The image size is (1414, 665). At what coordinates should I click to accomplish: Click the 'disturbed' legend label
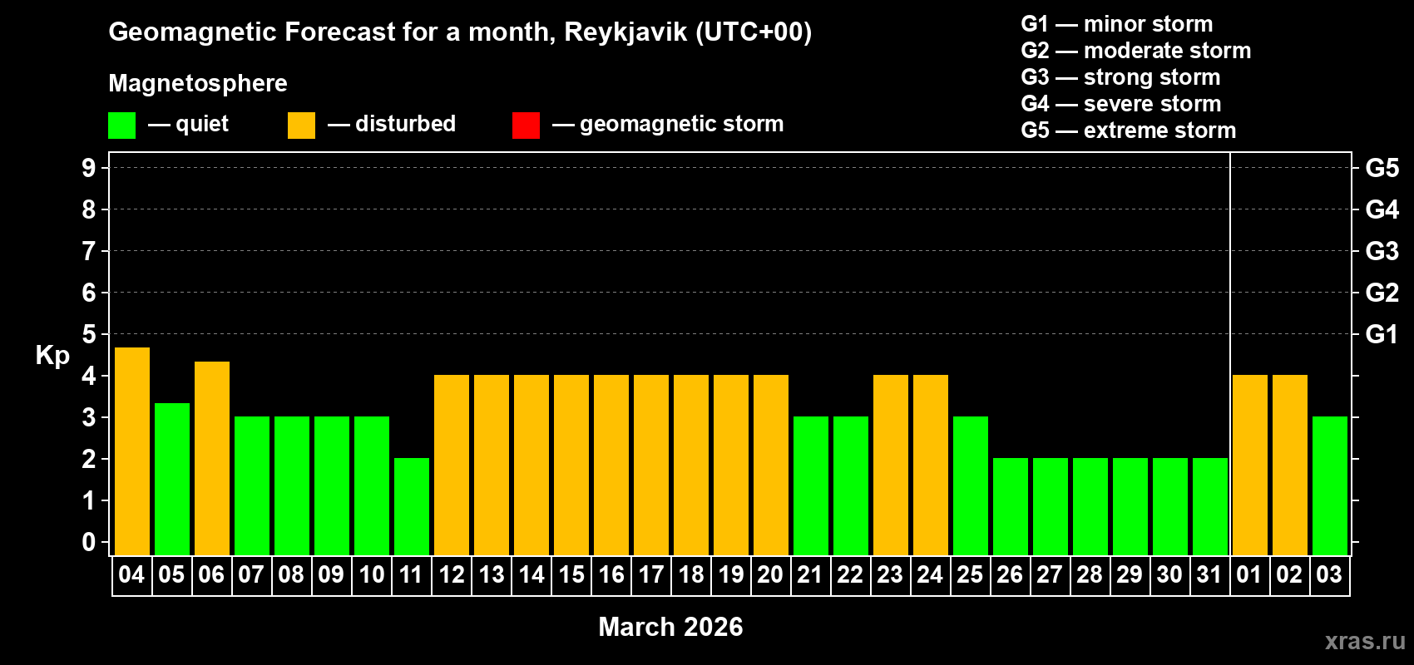point(405,124)
